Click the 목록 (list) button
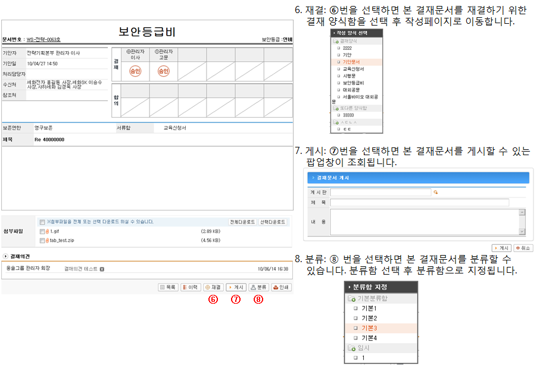Screen dimensions: 549x365 click(x=169, y=287)
